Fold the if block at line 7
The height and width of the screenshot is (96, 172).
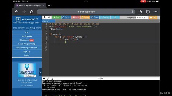click(48, 39)
